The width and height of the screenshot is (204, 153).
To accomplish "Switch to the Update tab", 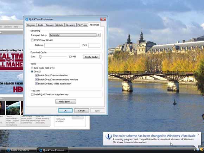I will coord(60,25).
